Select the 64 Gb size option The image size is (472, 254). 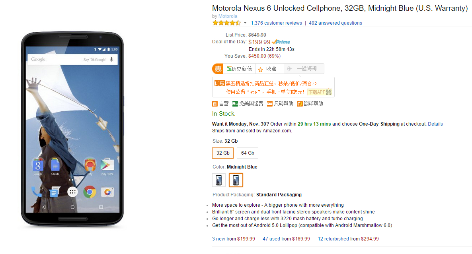(248, 153)
